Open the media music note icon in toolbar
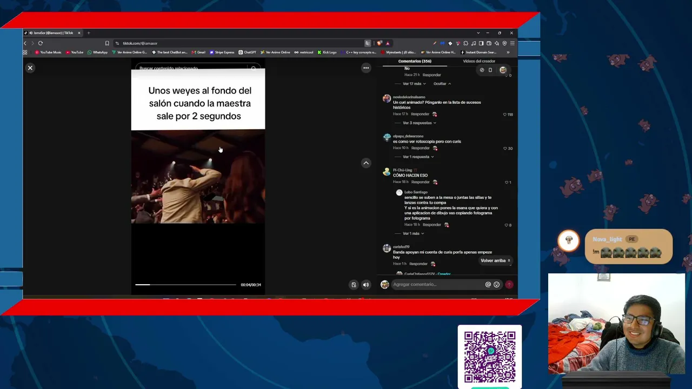This screenshot has height=389, width=692. (x=474, y=43)
